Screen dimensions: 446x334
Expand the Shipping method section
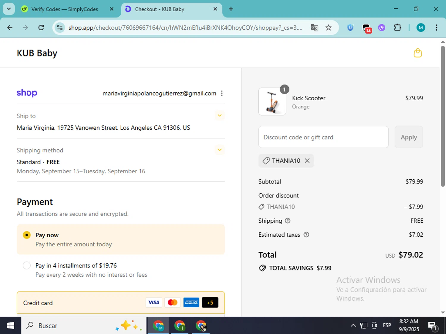point(220,150)
